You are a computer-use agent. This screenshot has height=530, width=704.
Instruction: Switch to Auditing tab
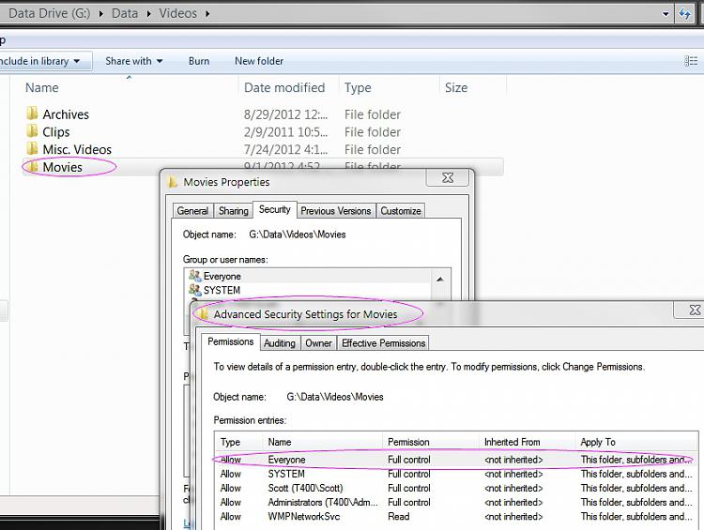[280, 343]
